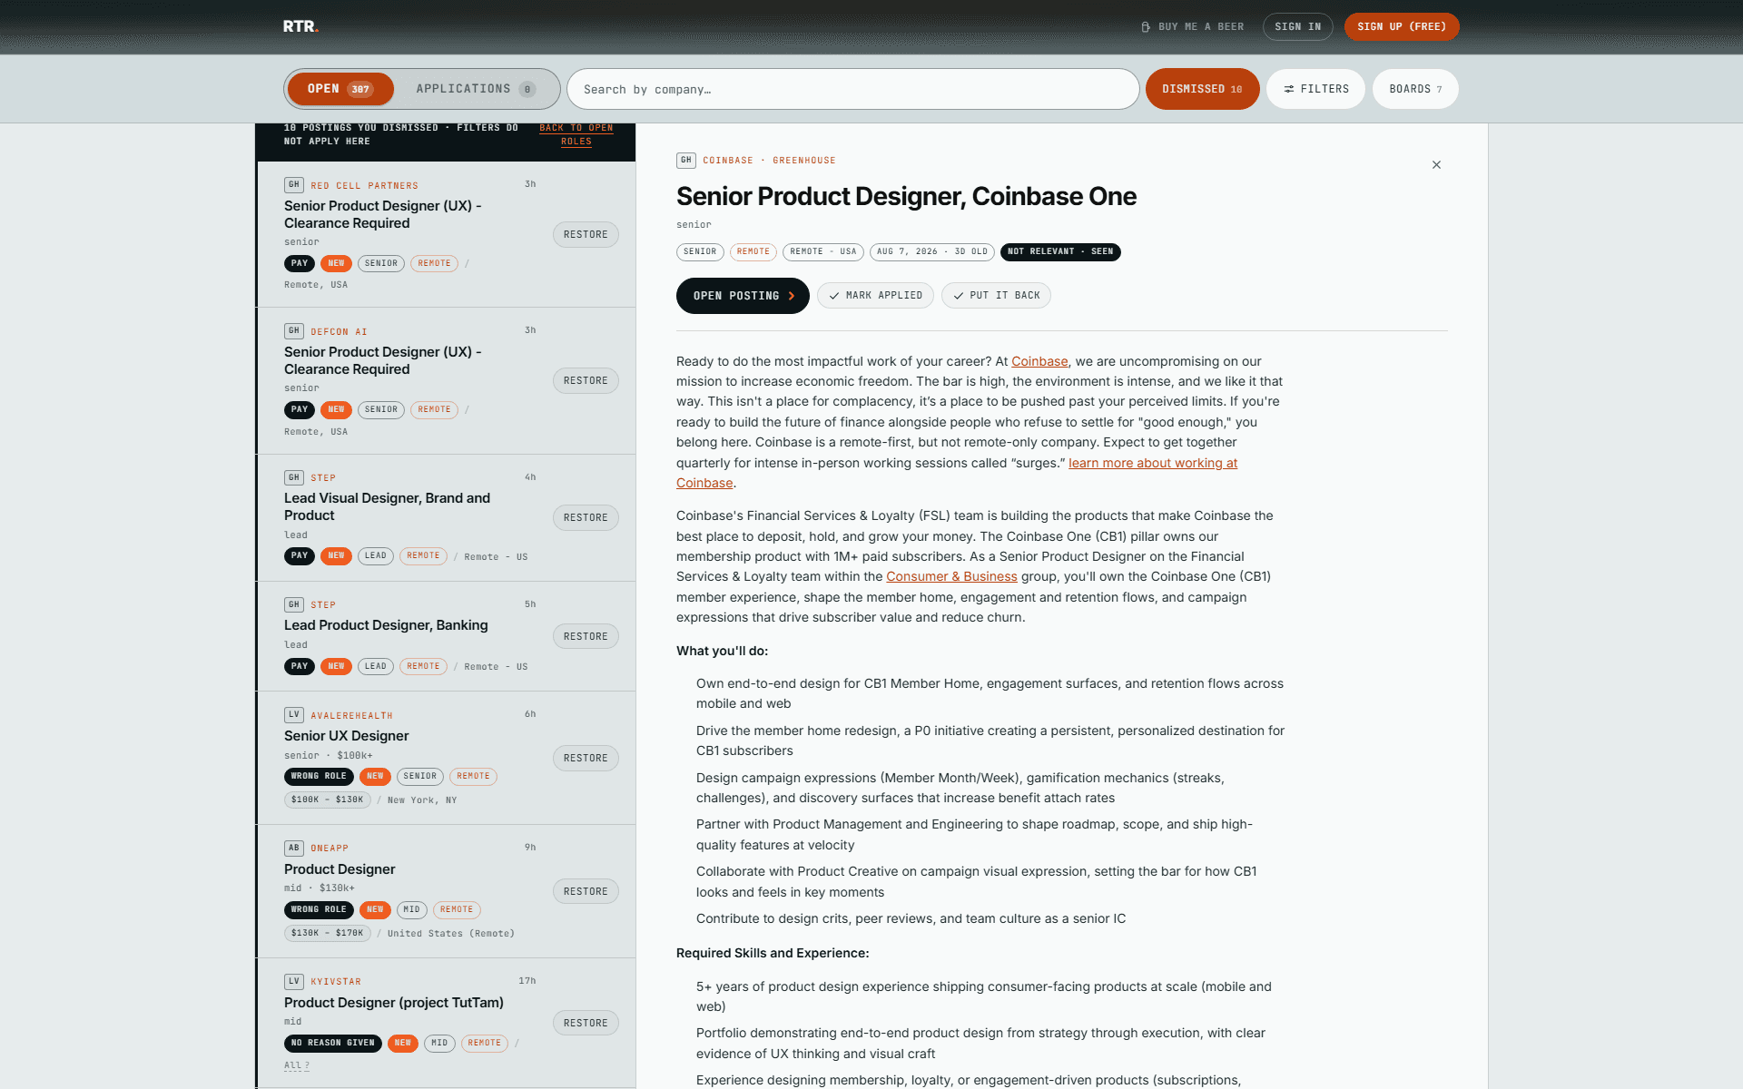Open Product Designer (project TutTam) title
The width and height of the screenshot is (1743, 1089).
(394, 1003)
